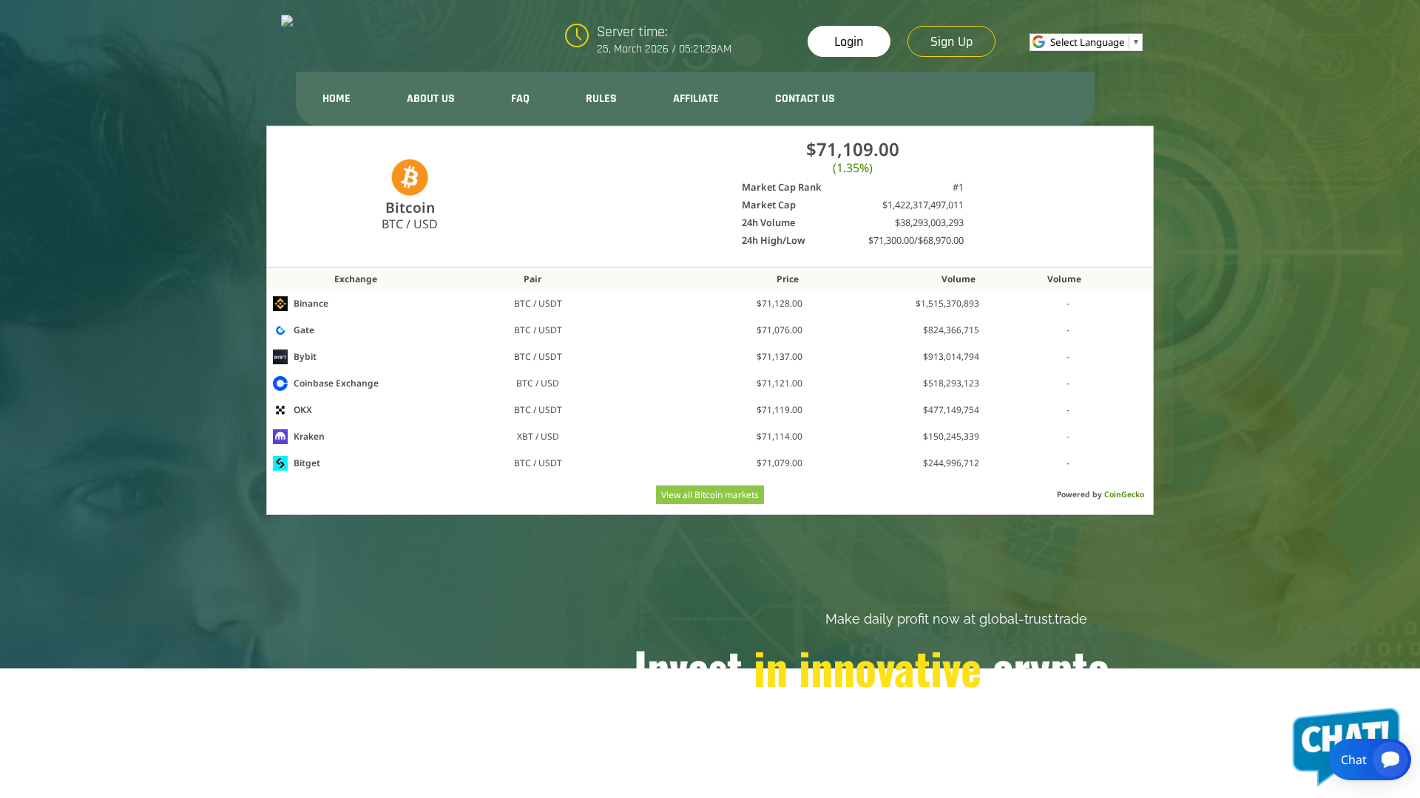Navigate to CONTACT US
This screenshot has width=1420, height=798.
[805, 98]
